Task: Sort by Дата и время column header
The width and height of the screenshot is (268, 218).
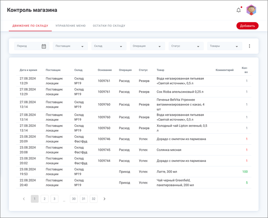Action: tap(28, 70)
